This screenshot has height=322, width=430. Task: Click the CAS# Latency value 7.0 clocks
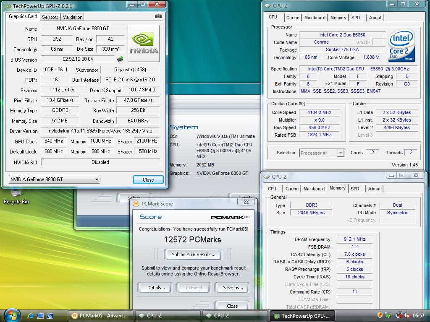[x=354, y=254]
